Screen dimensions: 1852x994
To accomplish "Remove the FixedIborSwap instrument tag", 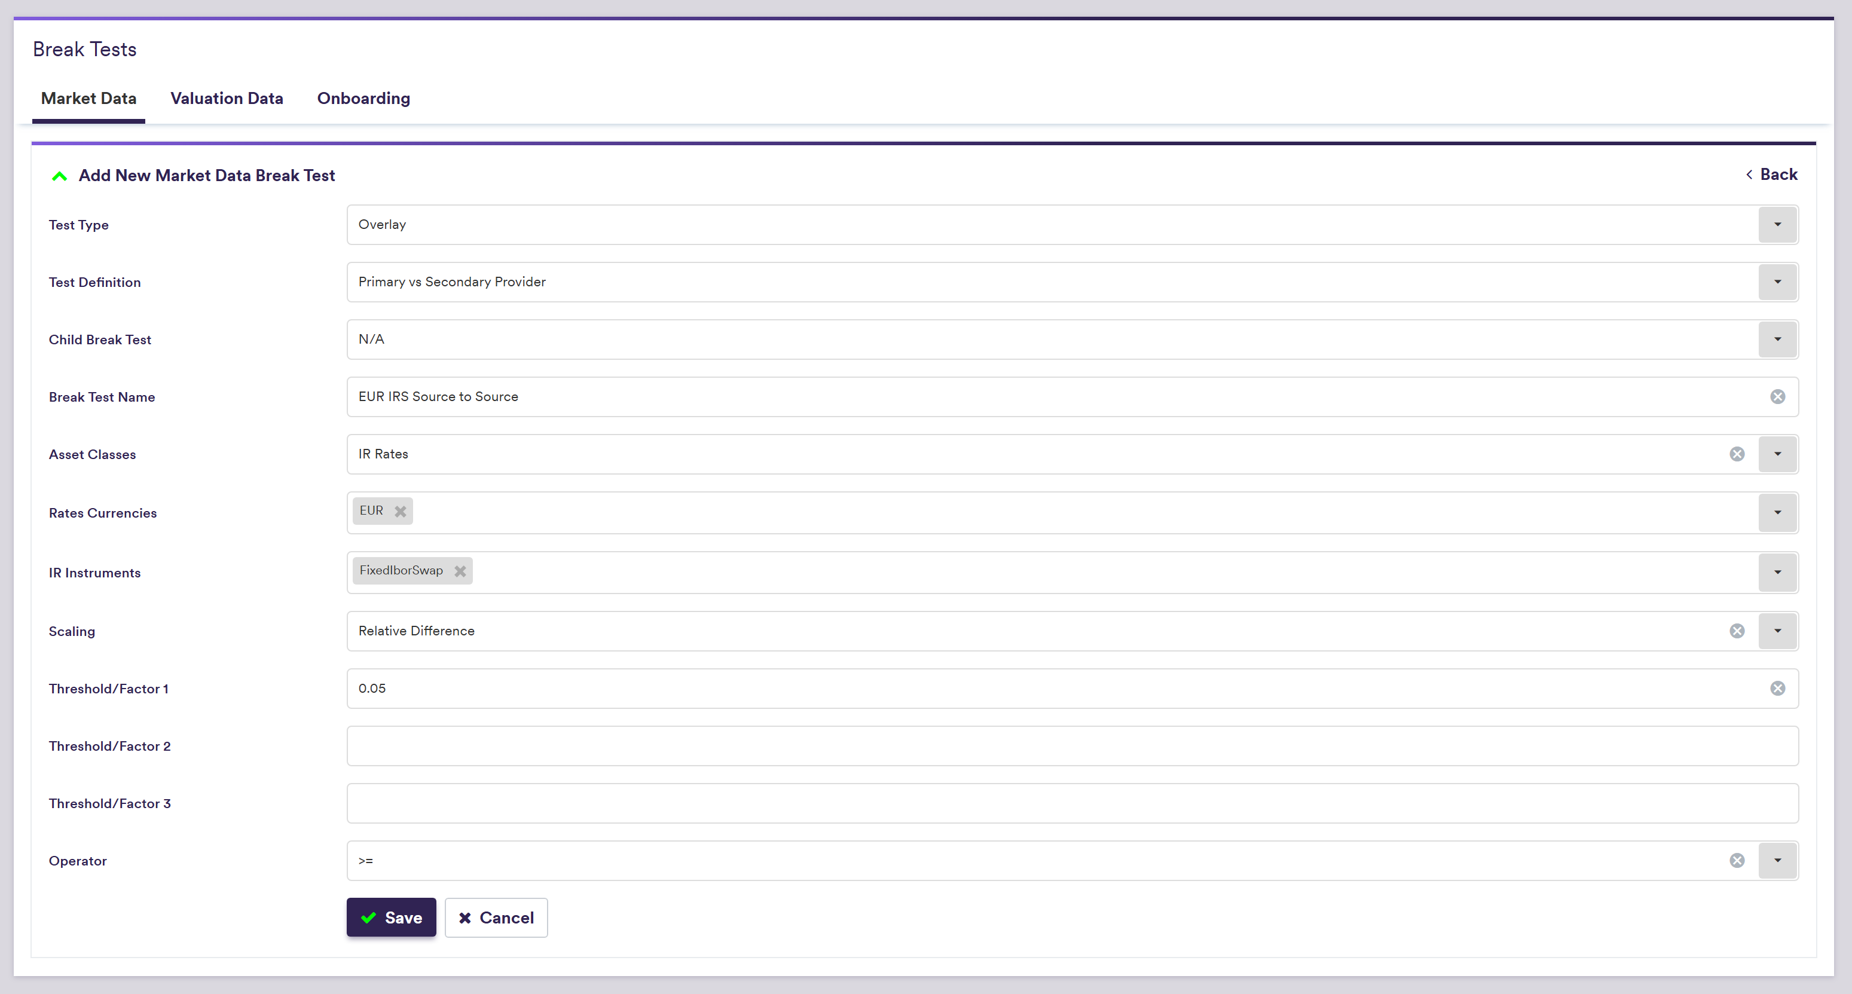I will (x=460, y=571).
